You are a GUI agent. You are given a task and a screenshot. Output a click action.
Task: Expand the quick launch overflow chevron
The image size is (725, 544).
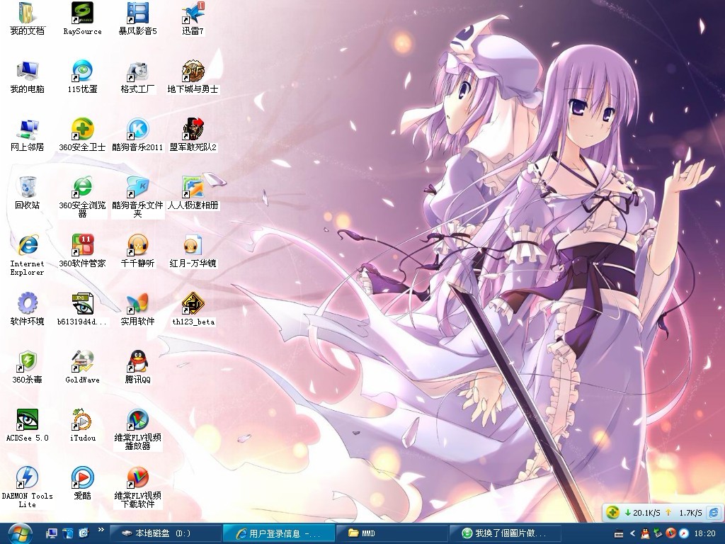click(101, 529)
